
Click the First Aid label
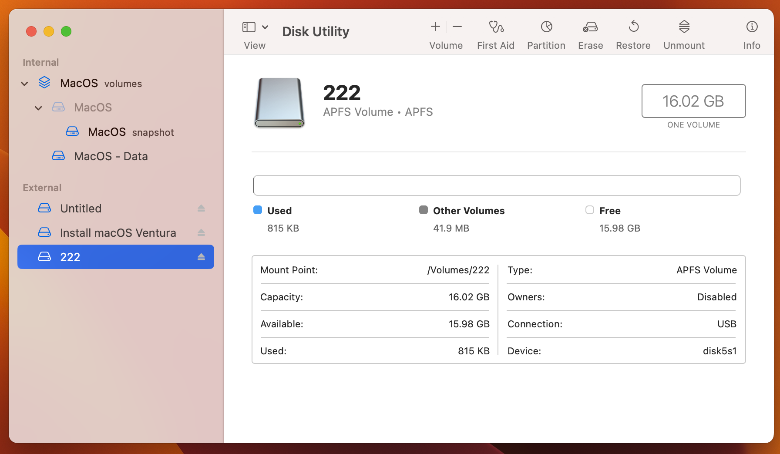click(495, 45)
